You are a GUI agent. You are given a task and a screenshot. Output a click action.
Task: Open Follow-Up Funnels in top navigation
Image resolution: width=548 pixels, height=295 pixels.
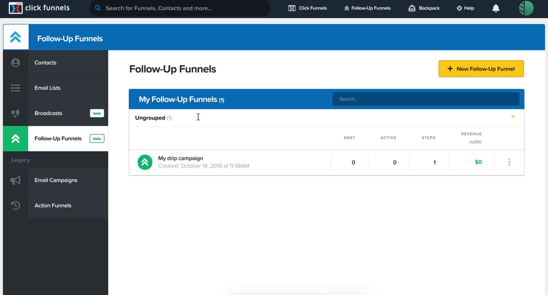367,8
